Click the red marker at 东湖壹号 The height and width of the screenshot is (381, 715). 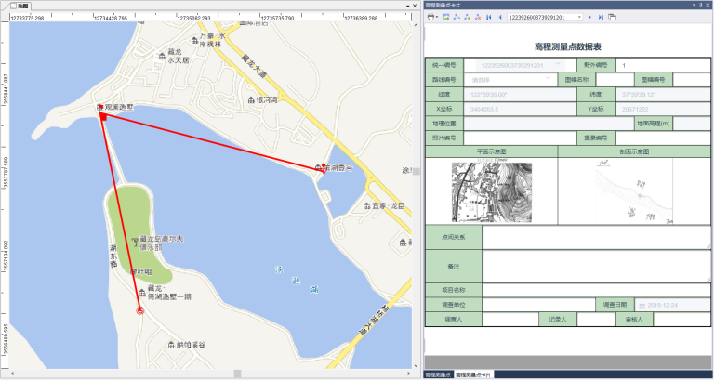pyautogui.click(x=324, y=168)
